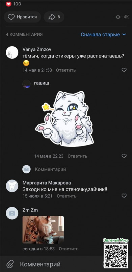Open гашиш's profile avatar
This screenshot has width=132, height=272.
pyautogui.click(x=27, y=84)
